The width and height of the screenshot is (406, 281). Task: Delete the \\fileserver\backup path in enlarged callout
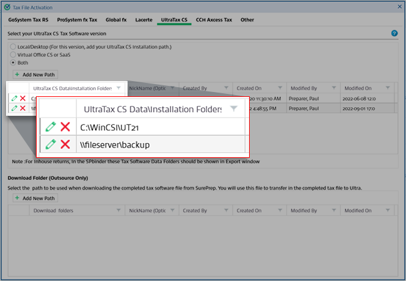pyautogui.click(x=65, y=144)
